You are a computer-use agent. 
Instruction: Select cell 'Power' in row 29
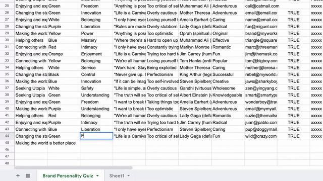click(x=96, y=34)
